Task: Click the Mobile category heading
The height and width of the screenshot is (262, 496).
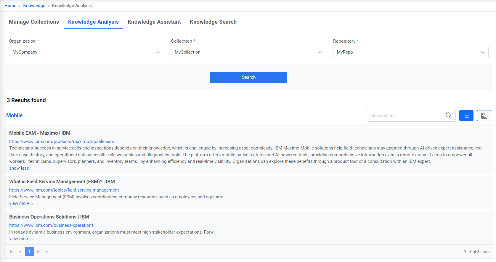Action: tap(15, 115)
